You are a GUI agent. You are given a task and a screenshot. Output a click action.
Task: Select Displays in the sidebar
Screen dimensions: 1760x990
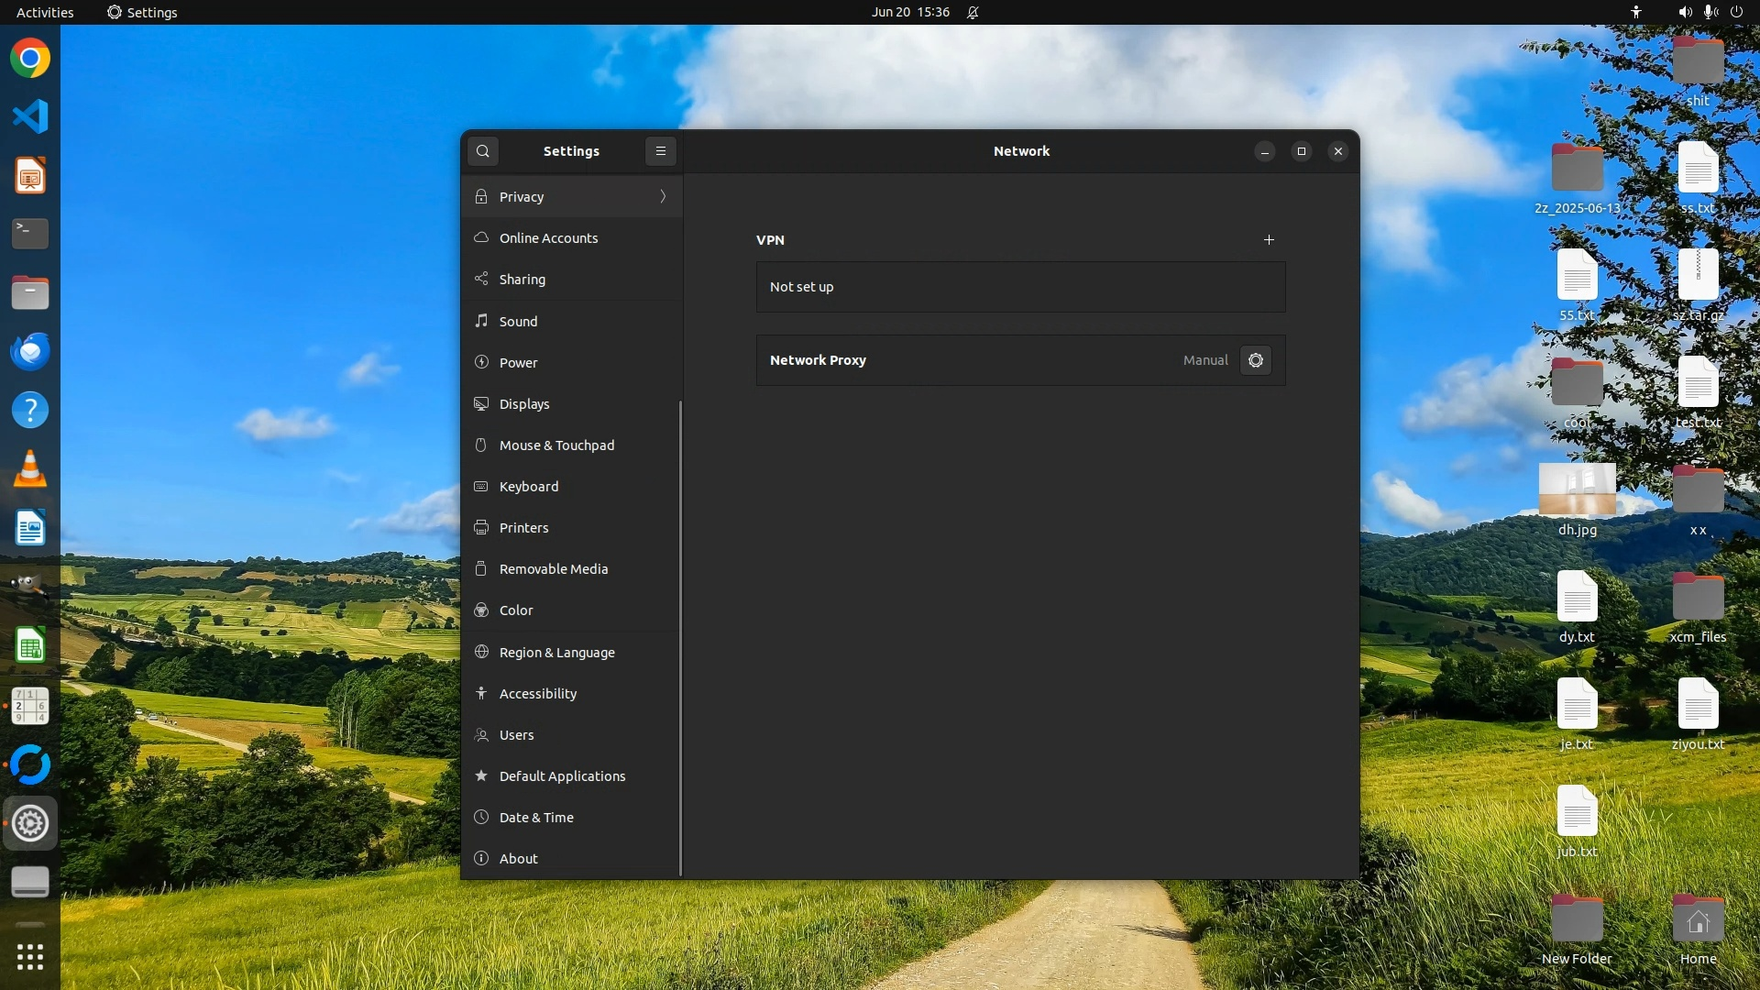[x=524, y=404]
